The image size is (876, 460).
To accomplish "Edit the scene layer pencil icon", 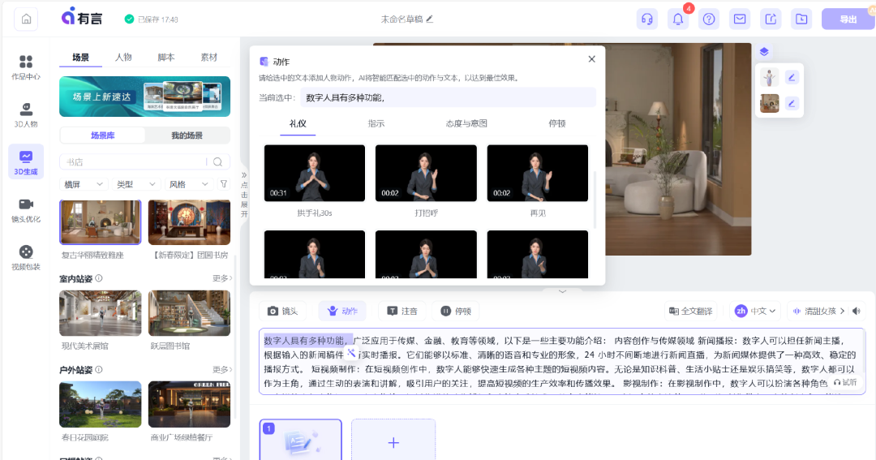I will [792, 103].
